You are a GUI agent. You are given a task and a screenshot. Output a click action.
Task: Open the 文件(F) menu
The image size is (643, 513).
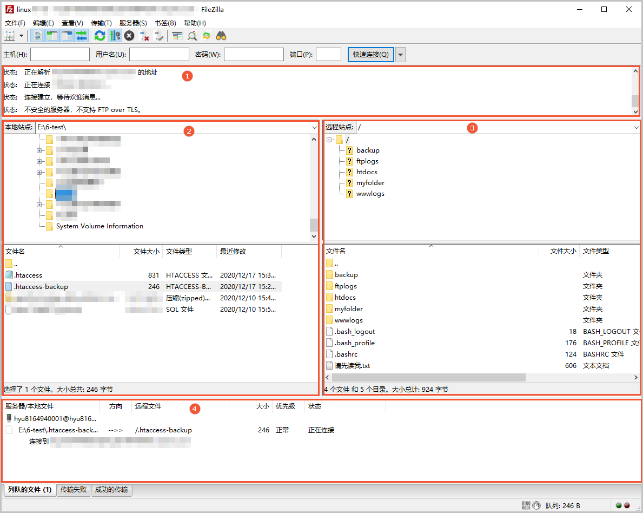(15, 23)
